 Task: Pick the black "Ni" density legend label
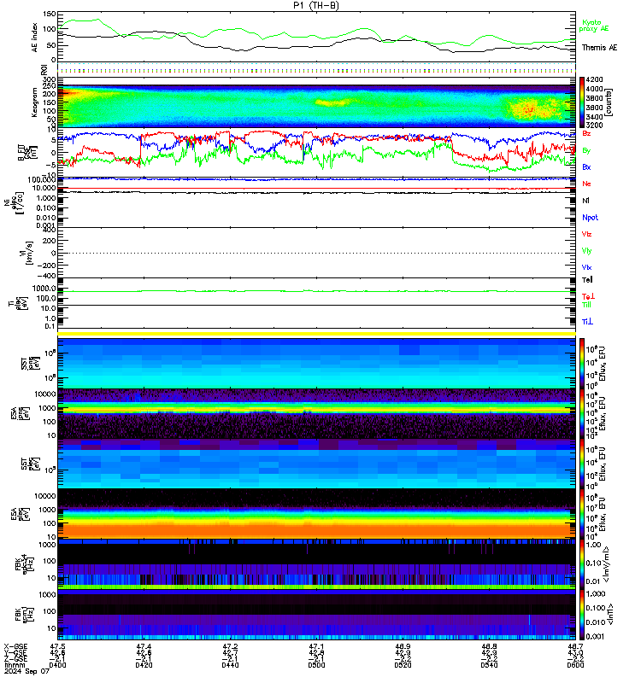pos(585,201)
